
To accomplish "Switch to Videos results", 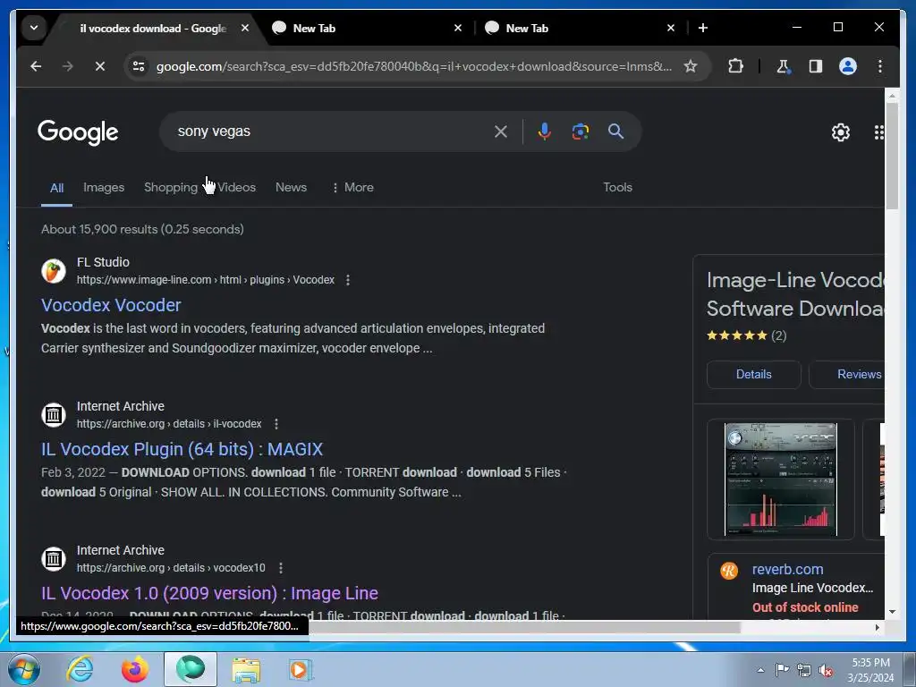I will point(236,188).
